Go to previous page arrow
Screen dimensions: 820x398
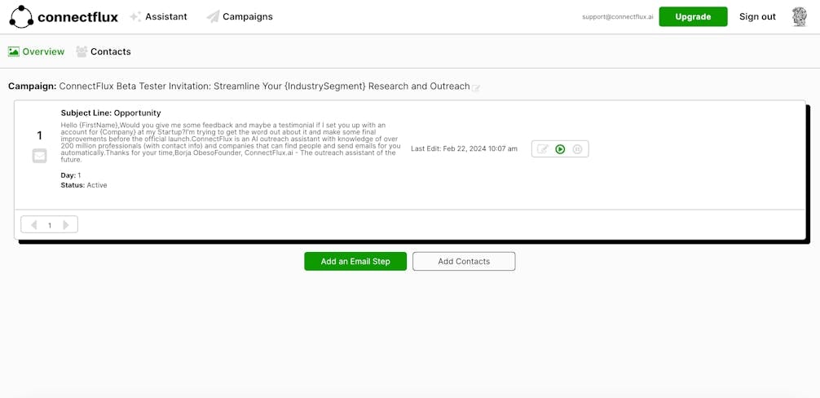pos(34,225)
